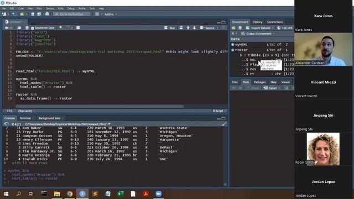Open Adobe Acrobat from the taskbar

pos(146,194)
